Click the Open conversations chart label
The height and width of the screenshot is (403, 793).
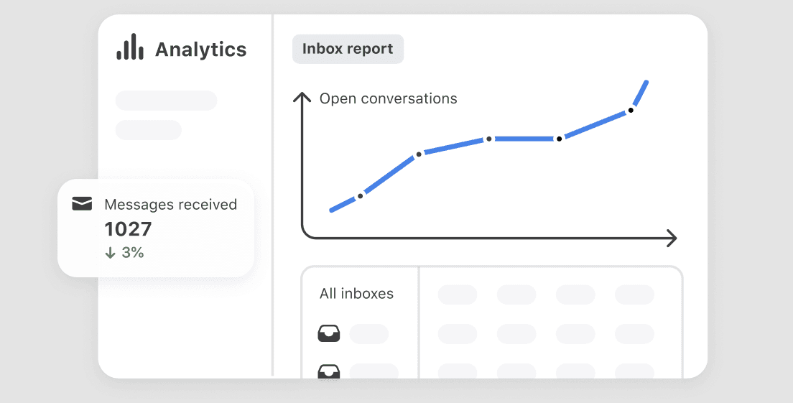click(389, 98)
